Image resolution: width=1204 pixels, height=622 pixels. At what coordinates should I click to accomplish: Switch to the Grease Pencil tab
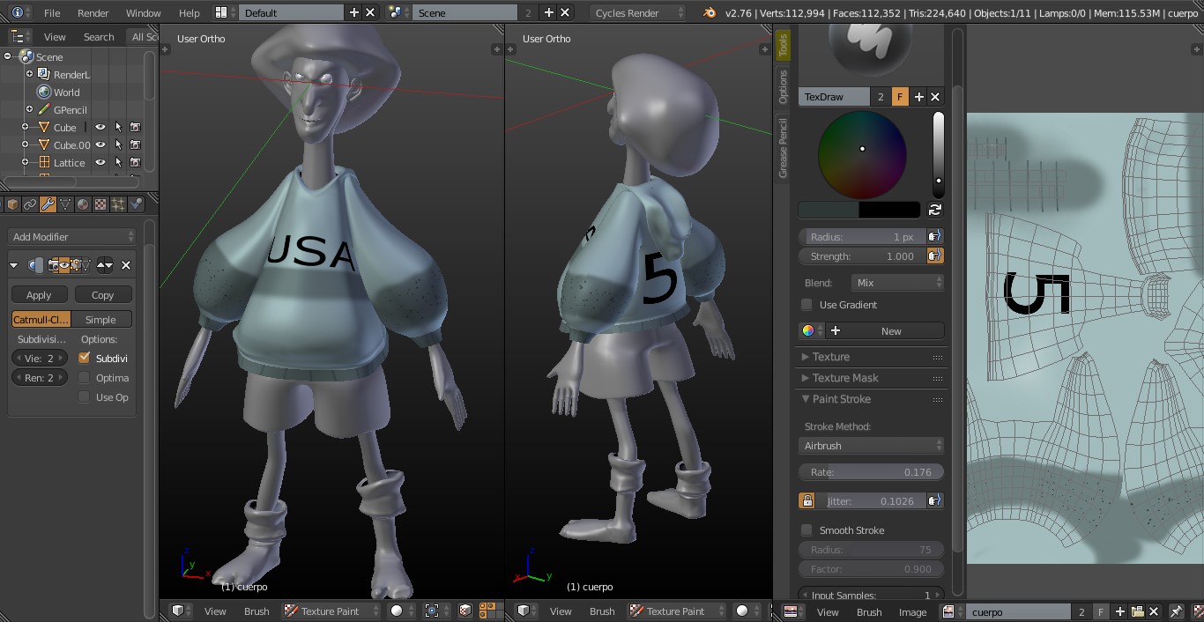783,148
